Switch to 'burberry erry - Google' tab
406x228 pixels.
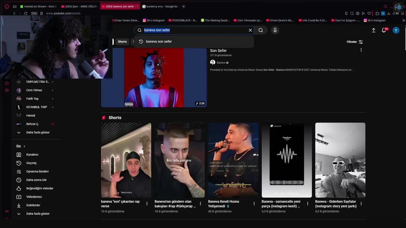click(160, 6)
